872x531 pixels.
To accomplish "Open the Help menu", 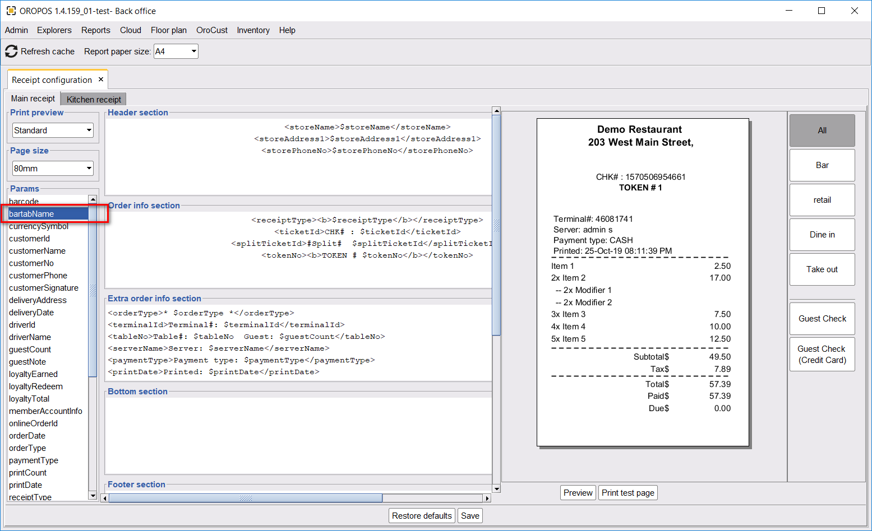I will point(287,30).
